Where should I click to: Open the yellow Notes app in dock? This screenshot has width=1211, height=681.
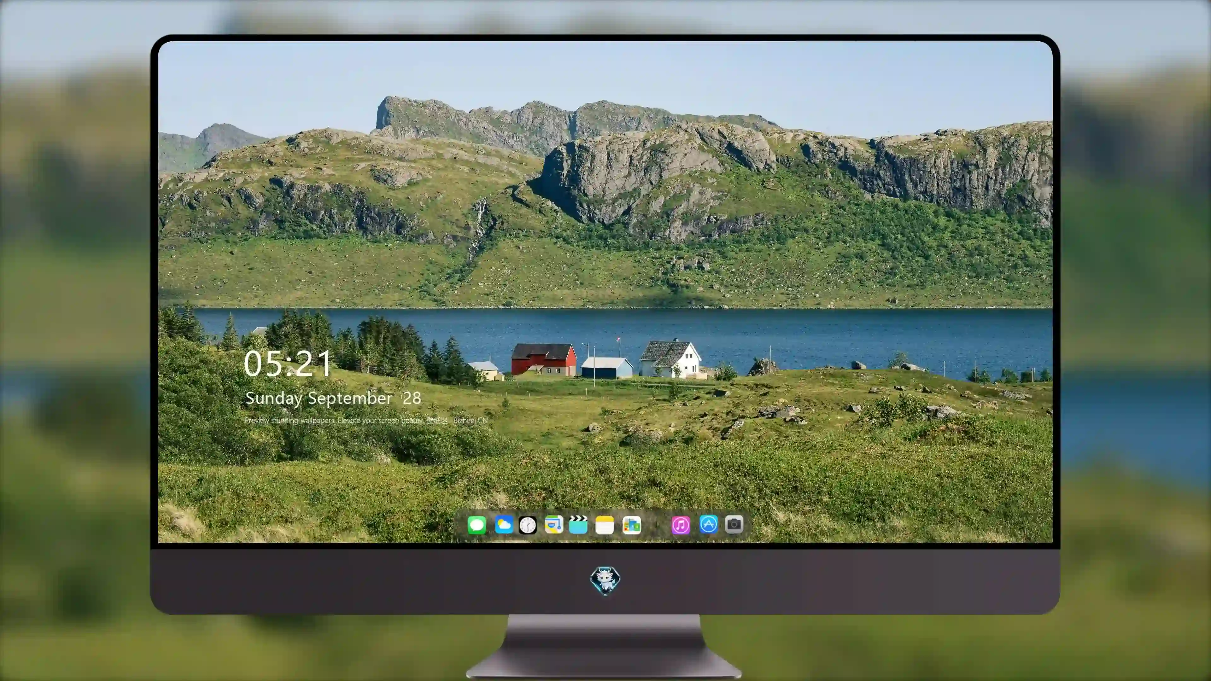(605, 525)
